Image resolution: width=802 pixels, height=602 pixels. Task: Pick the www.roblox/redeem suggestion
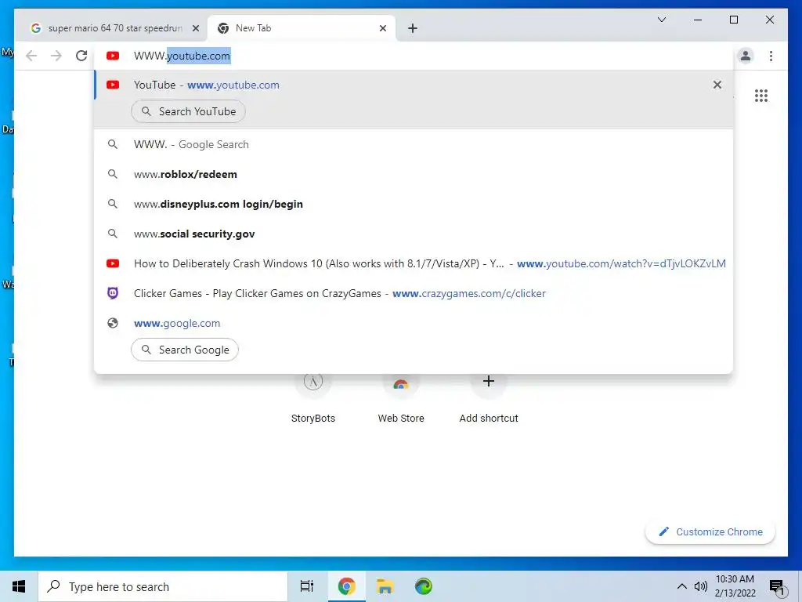[414, 174]
